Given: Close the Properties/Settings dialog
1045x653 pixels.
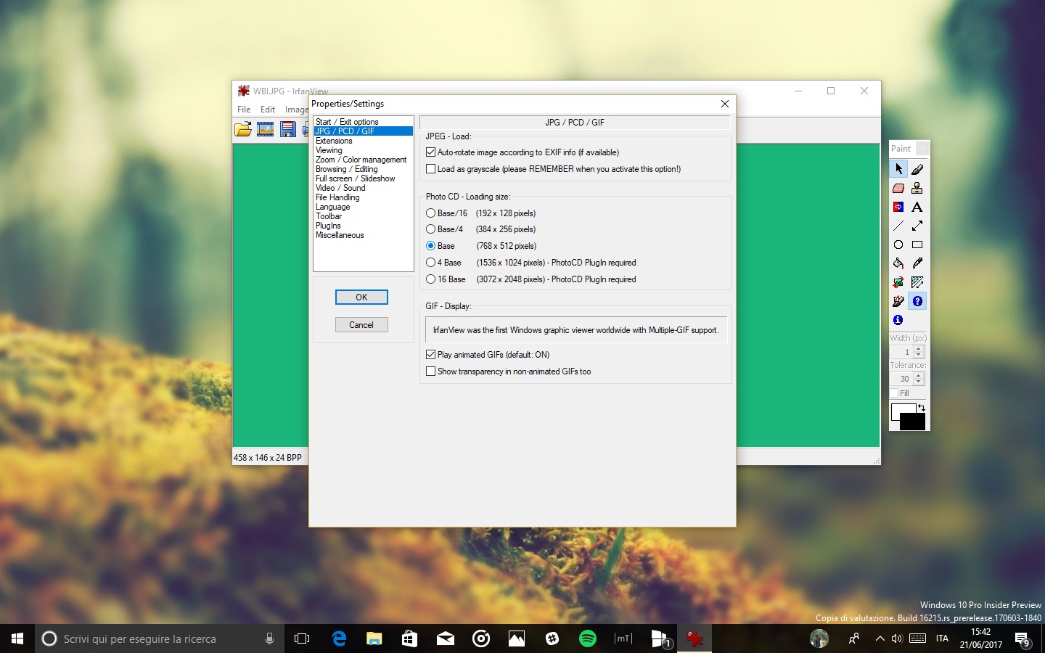Looking at the screenshot, I should point(724,104).
